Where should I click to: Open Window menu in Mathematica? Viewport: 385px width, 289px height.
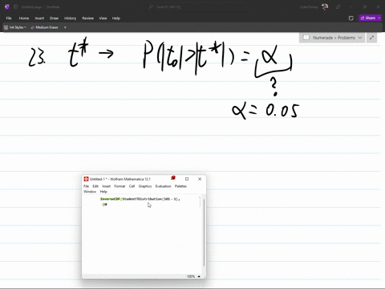tap(90, 192)
